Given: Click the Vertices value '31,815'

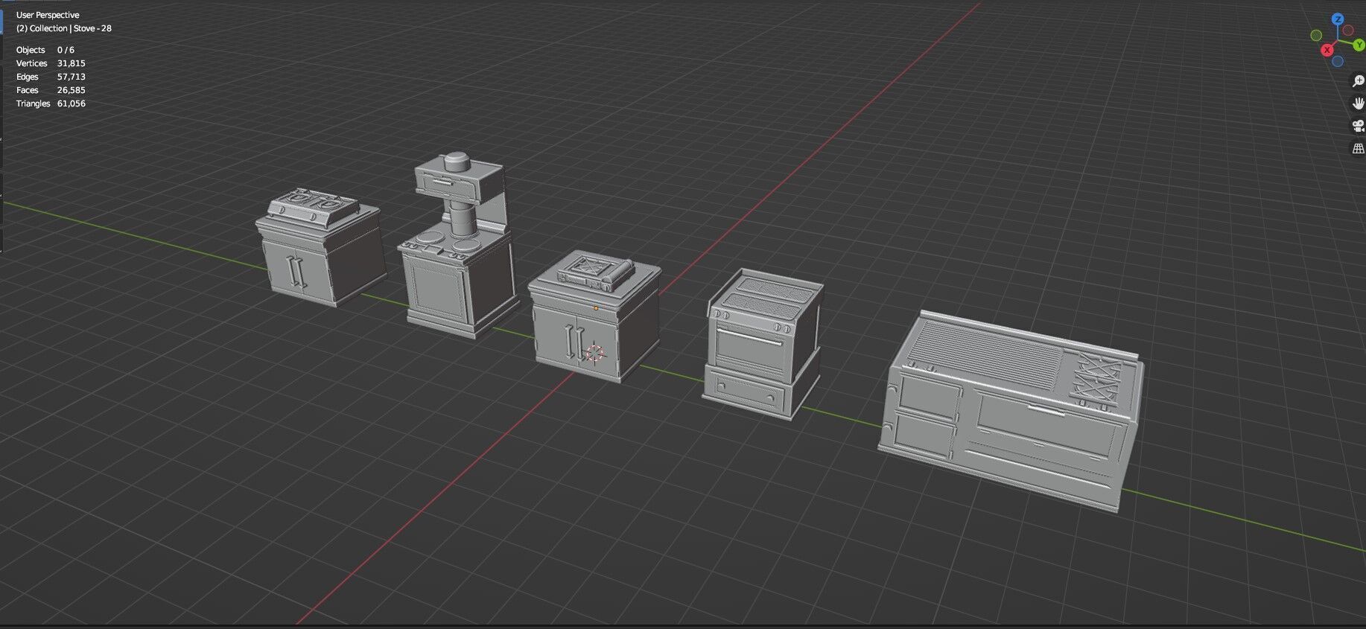Looking at the screenshot, I should (71, 63).
